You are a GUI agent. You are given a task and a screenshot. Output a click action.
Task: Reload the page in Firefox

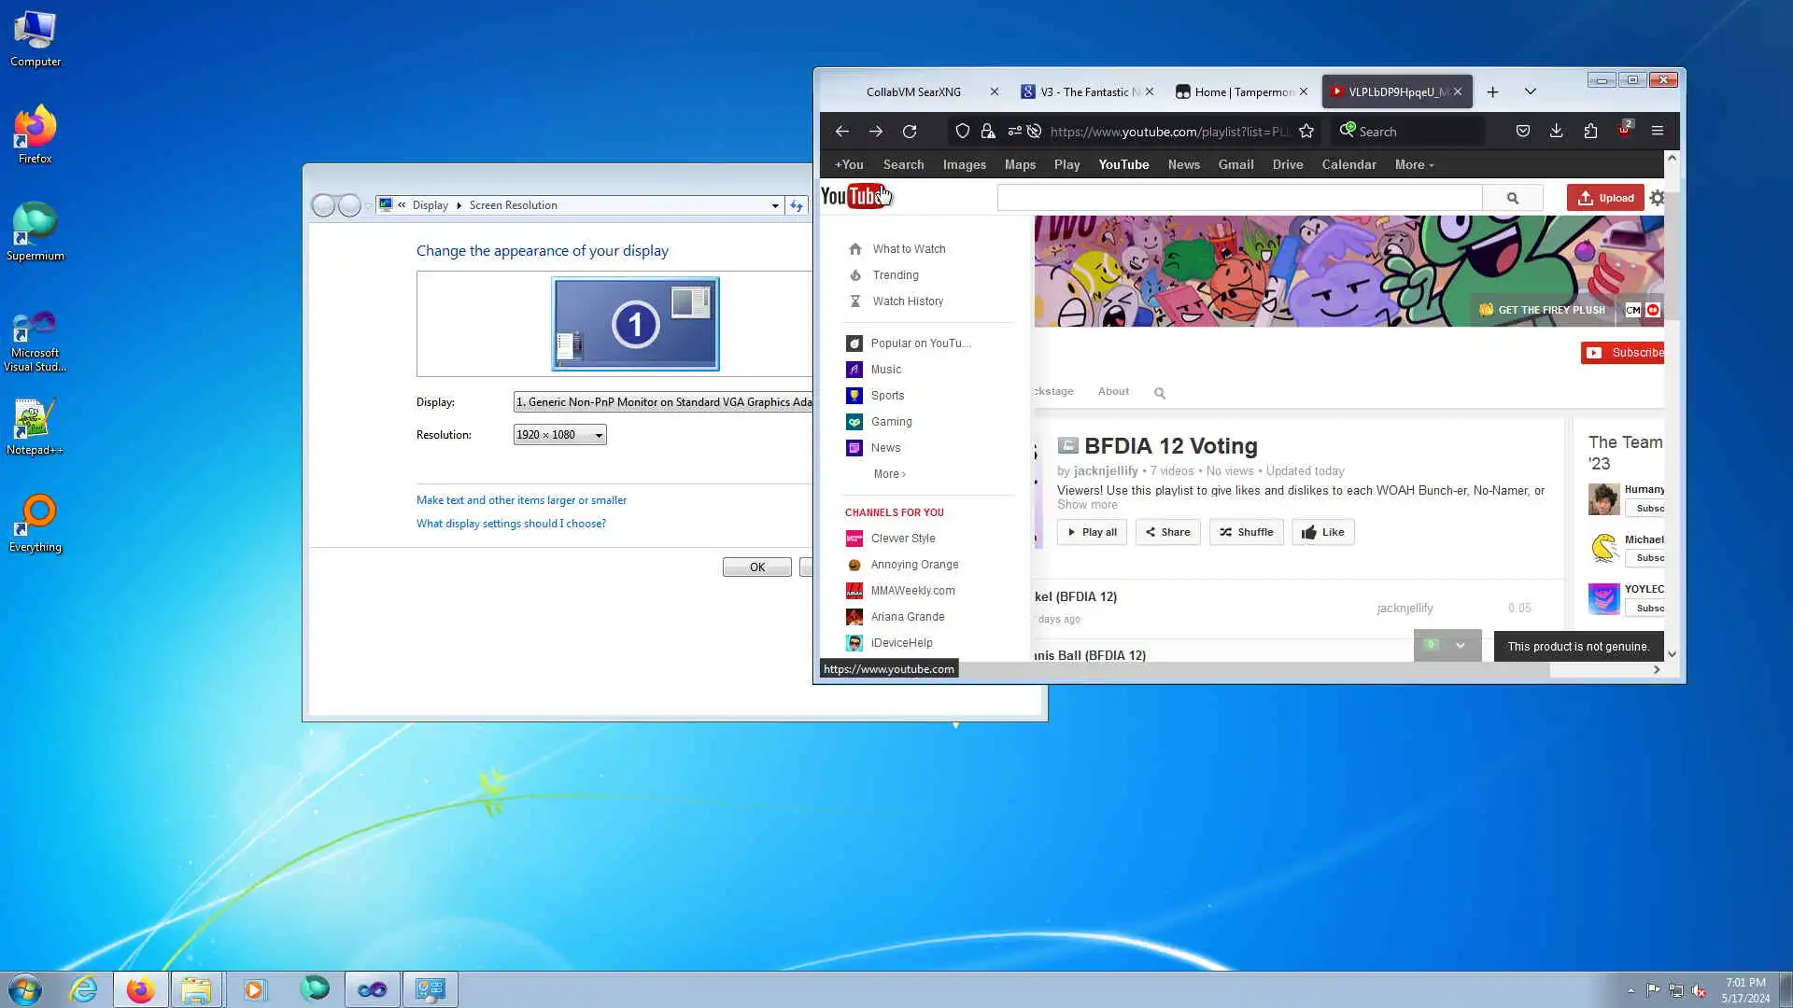coord(910,132)
